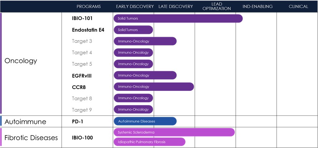The width and height of the screenshot is (318, 148).
Task: Click the IBIO-101 Solid Tumors progress bar
Action: 178,18
